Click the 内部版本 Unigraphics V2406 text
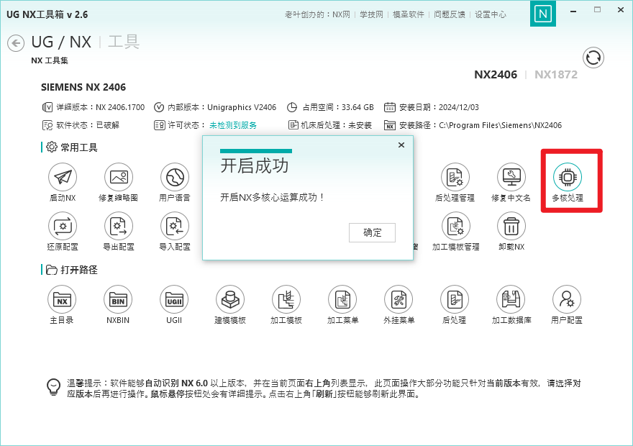The image size is (633, 446). click(x=222, y=107)
